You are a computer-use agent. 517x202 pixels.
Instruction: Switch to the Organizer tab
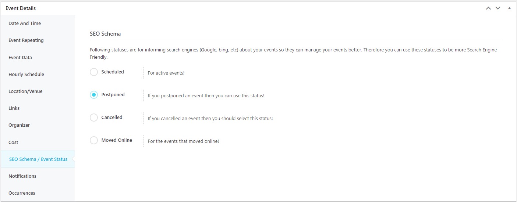coord(38,125)
